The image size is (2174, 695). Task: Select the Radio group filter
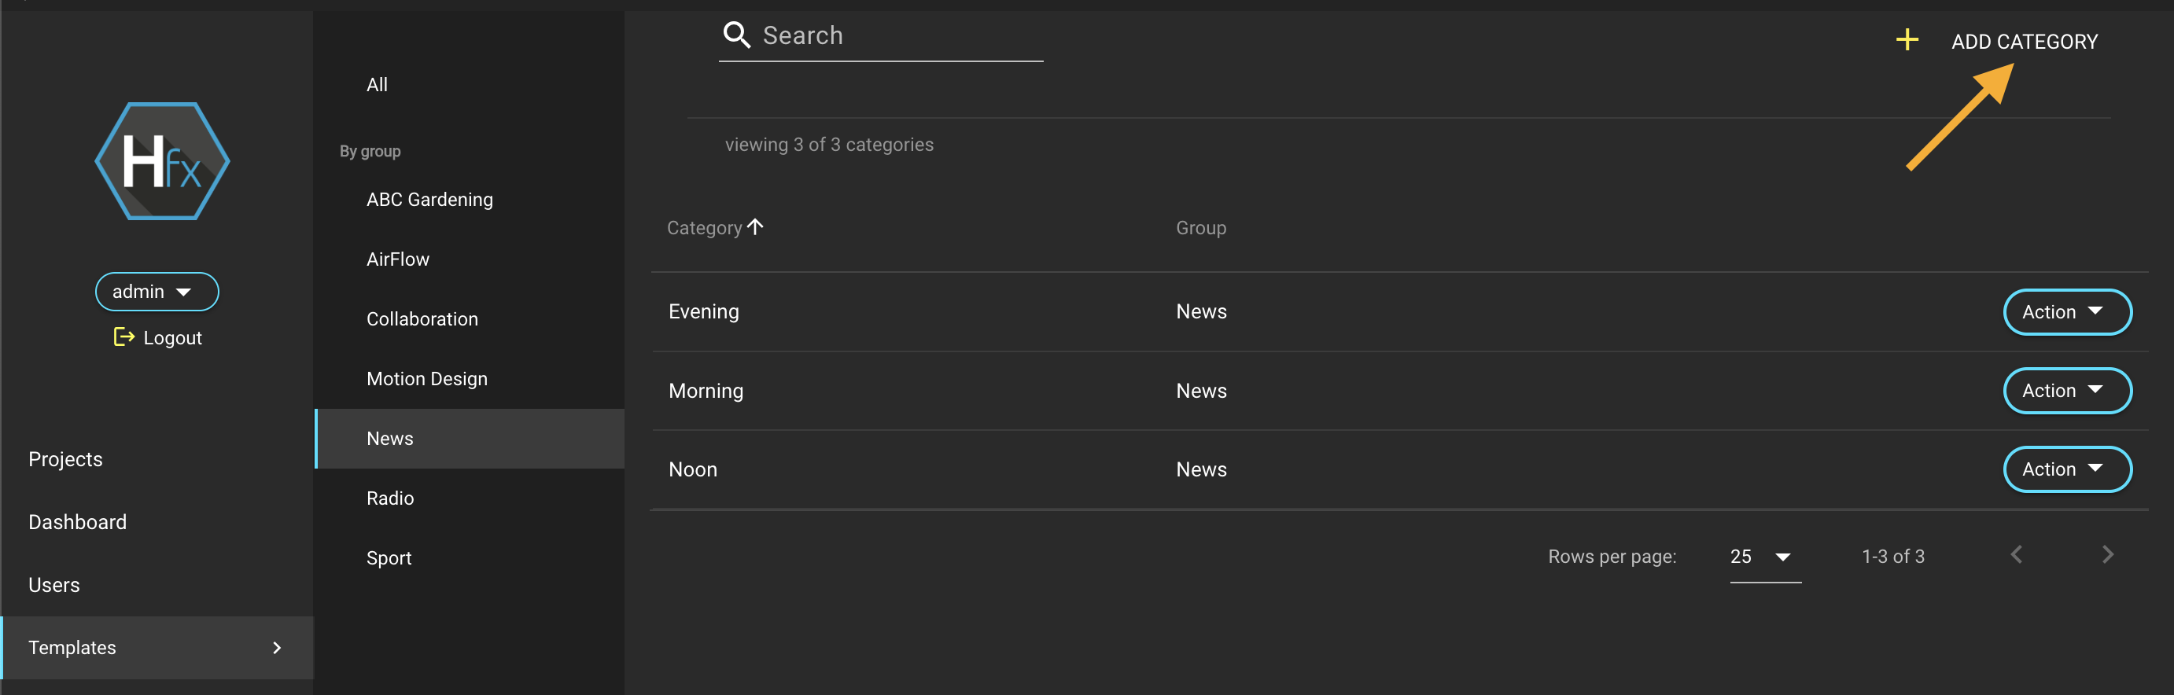[x=390, y=498]
